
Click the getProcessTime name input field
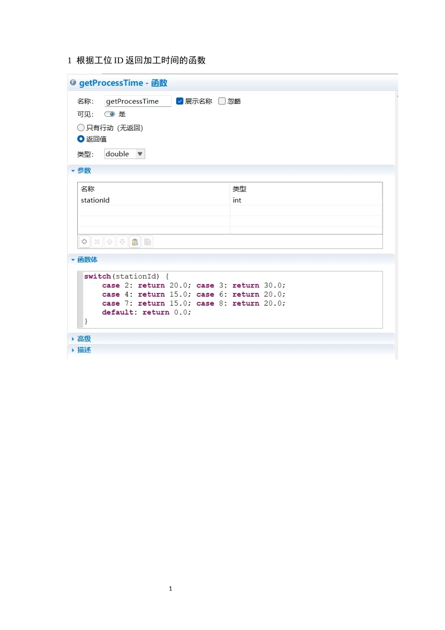pyautogui.click(x=138, y=101)
